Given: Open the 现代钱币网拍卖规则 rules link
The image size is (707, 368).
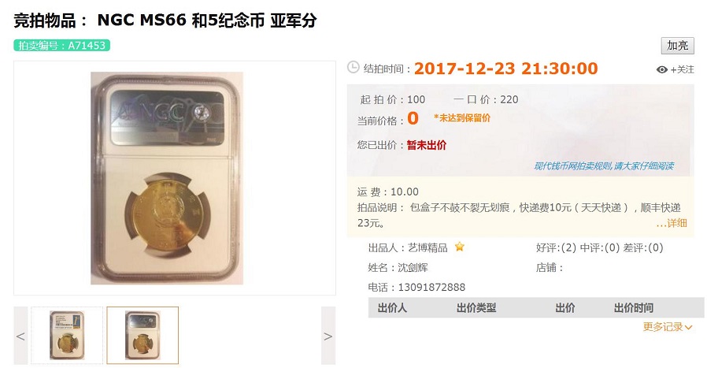Looking at the screenshot, I should point(604,166).
